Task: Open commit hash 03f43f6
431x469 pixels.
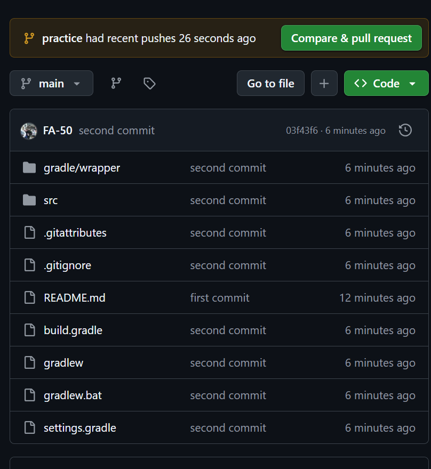Action: point(302,131)
